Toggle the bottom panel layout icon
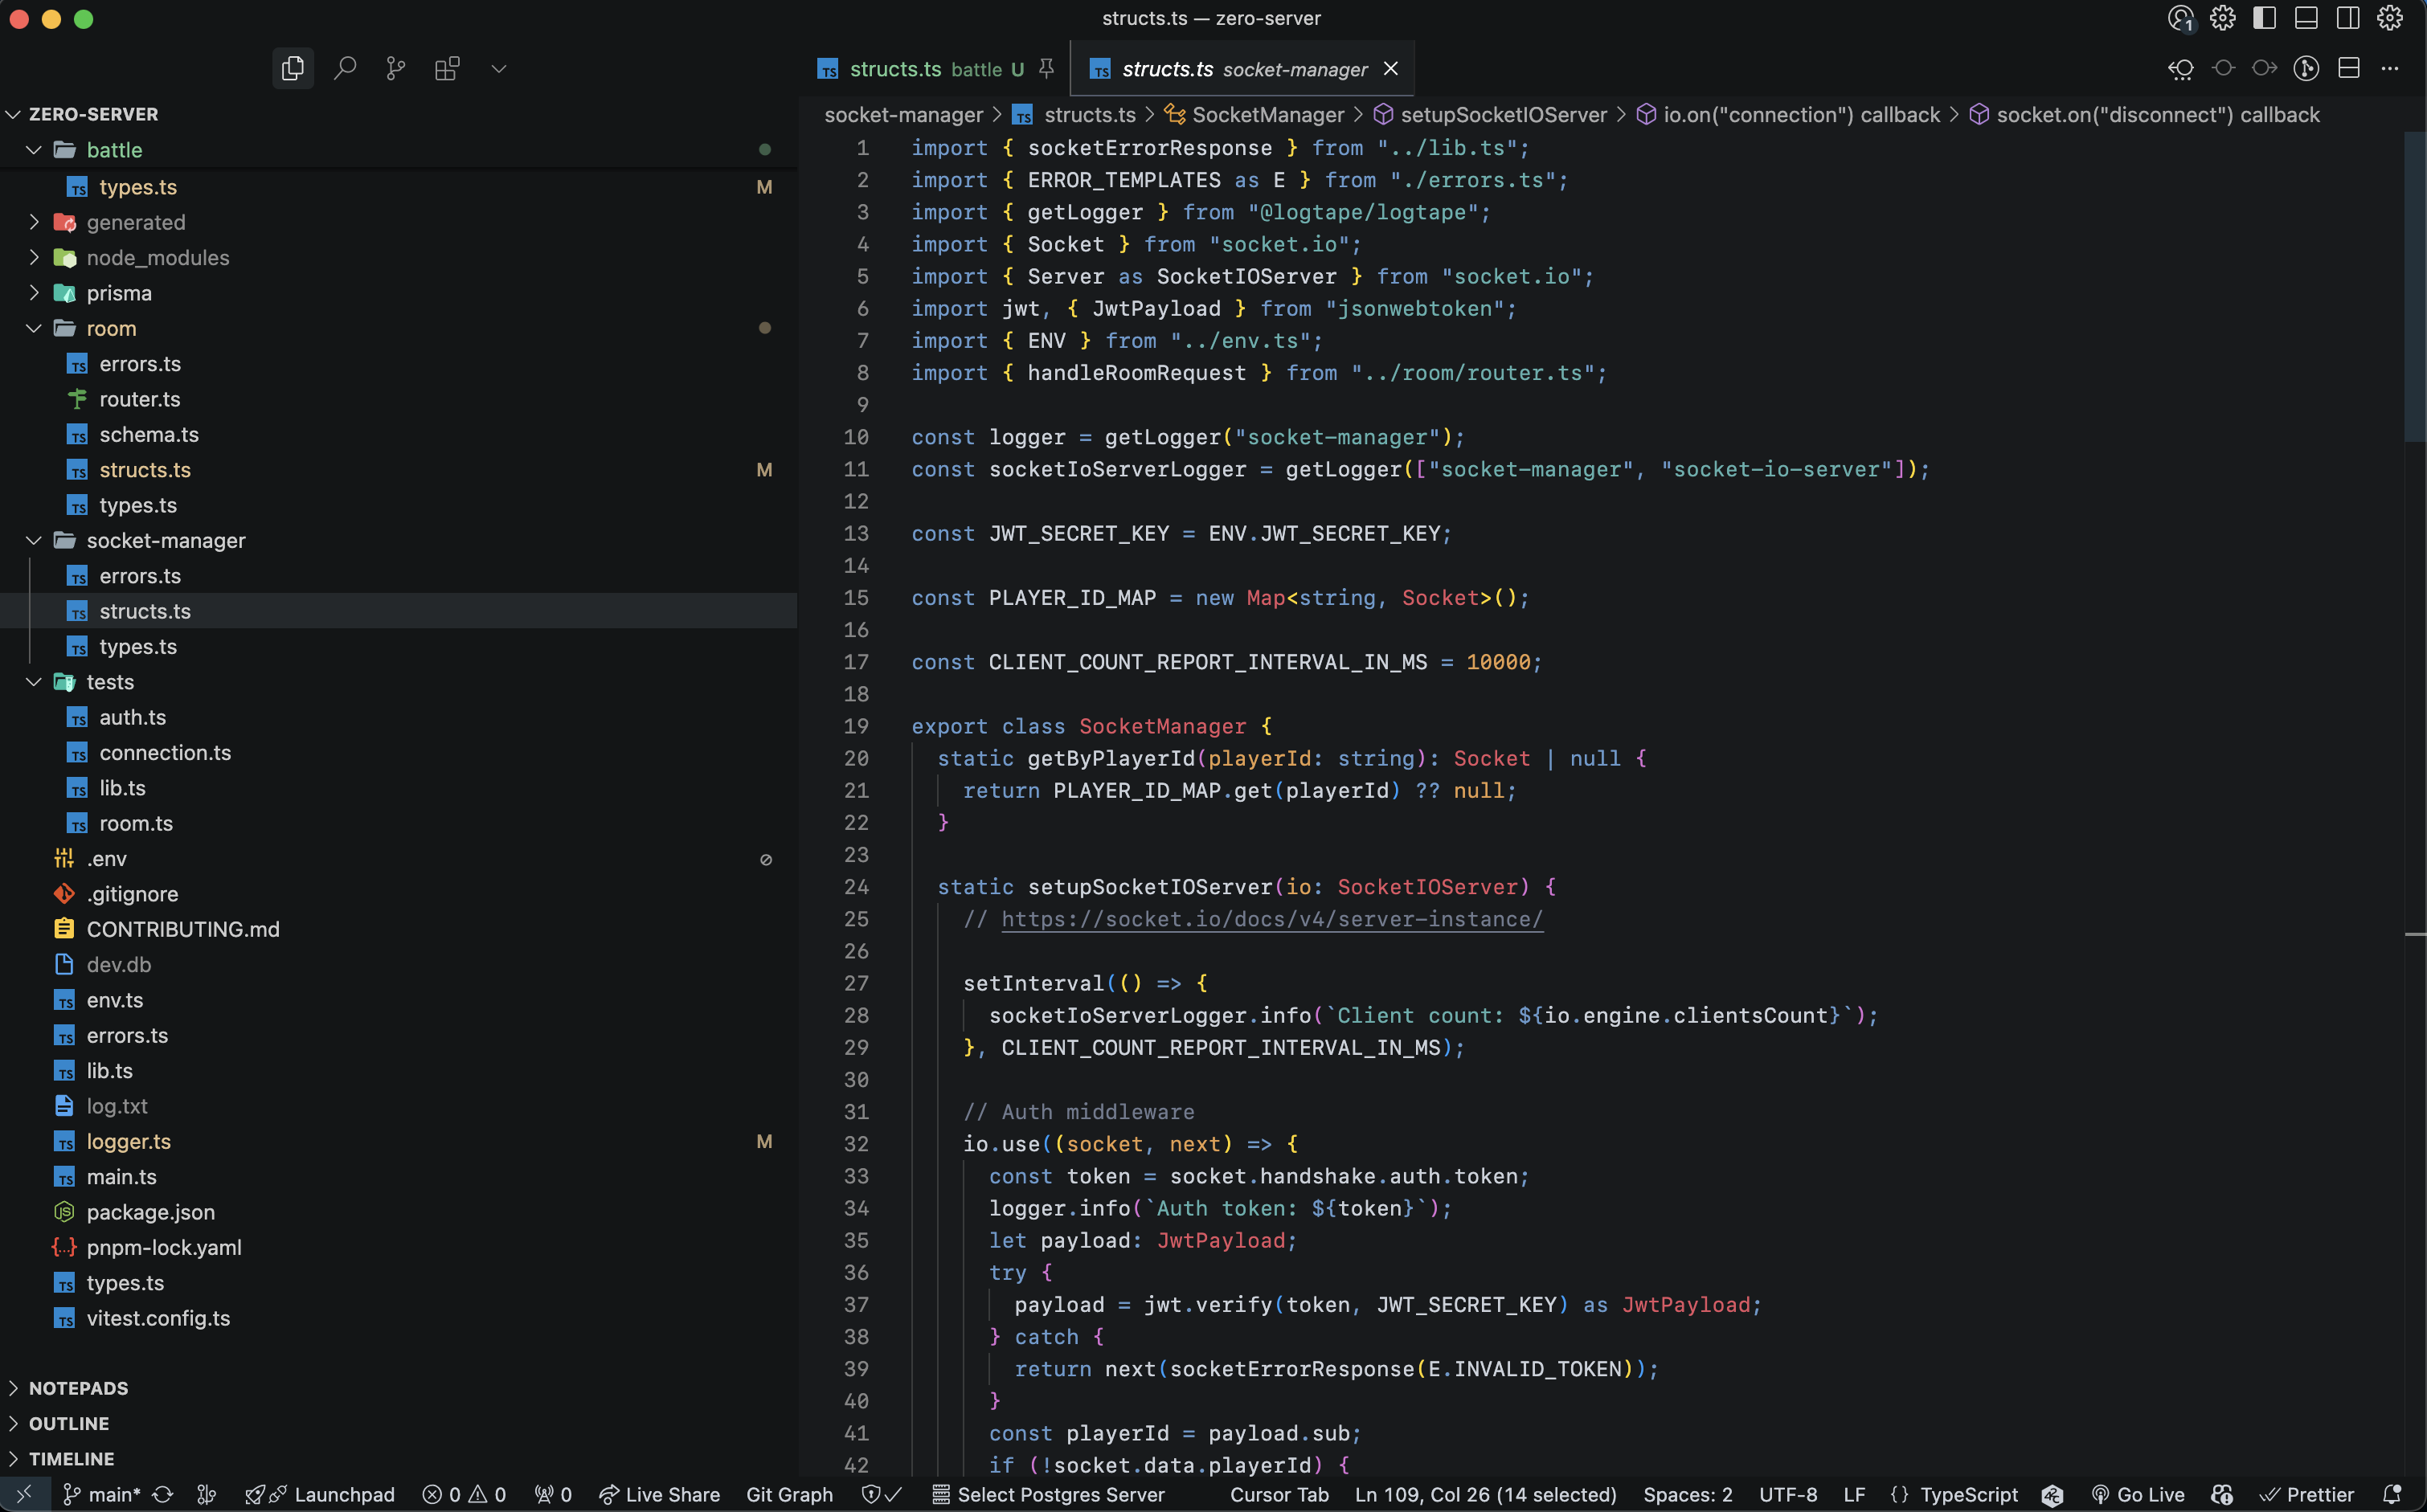The height and width of the screenshot is (1512, 2427). 2306,18
